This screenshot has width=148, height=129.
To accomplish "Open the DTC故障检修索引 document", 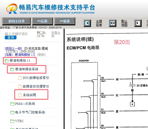I will click(36, 78).
